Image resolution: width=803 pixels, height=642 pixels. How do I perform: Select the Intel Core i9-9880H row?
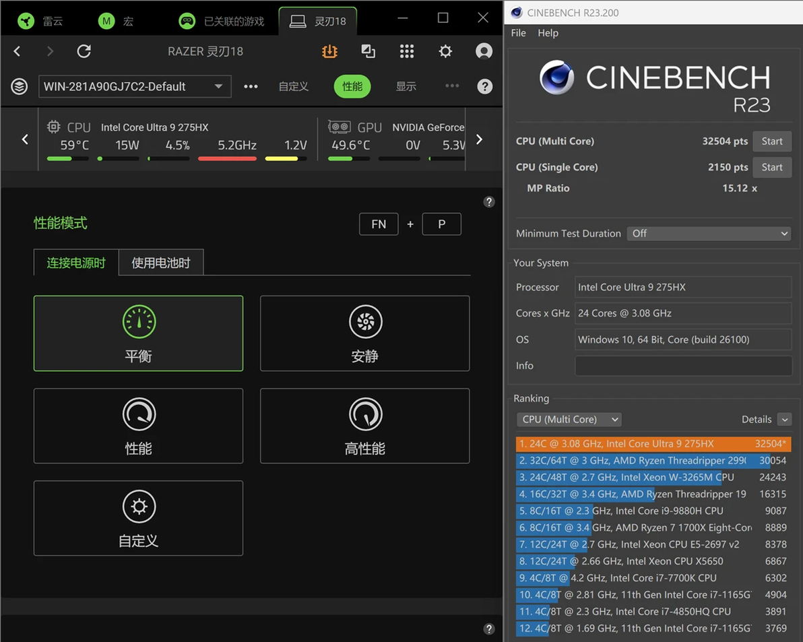[653, 511]
